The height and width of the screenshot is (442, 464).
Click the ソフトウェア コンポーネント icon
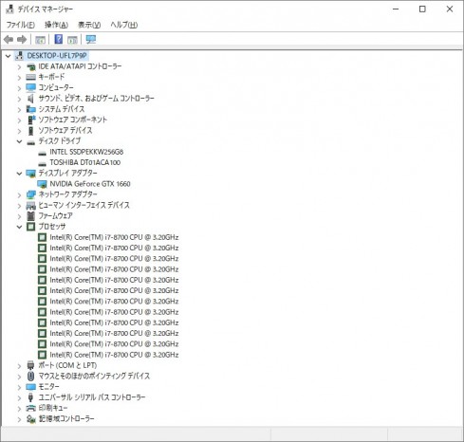click(x=31, y=120)
